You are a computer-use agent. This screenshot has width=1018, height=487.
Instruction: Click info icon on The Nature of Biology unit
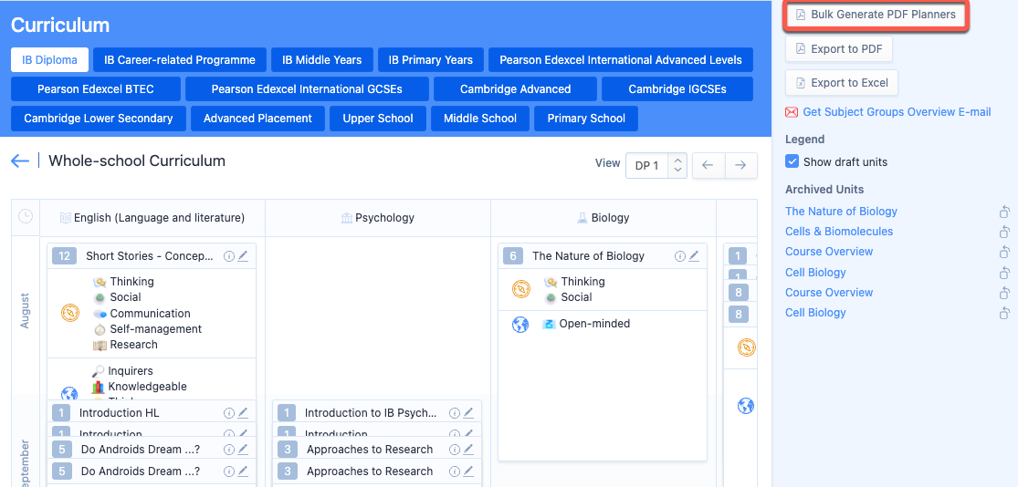pos(680,256)
